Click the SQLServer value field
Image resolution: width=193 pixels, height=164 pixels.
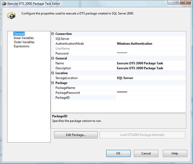(151, 39)
